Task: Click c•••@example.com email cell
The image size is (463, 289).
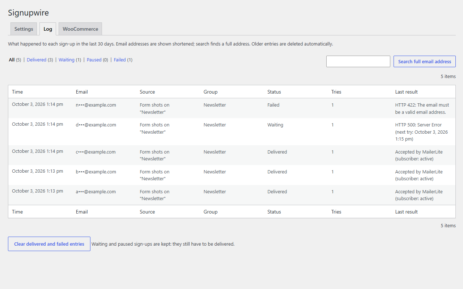Action: [x=95, y=152]
